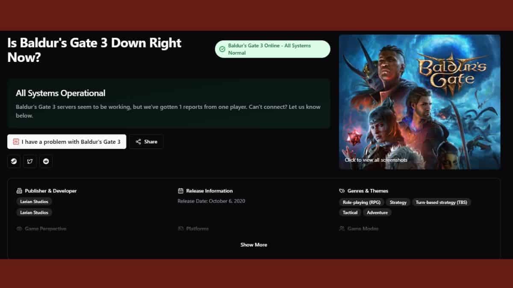This screenshot has height=288, width=513.
Task: Click the Share button
Action: point(146,142)
